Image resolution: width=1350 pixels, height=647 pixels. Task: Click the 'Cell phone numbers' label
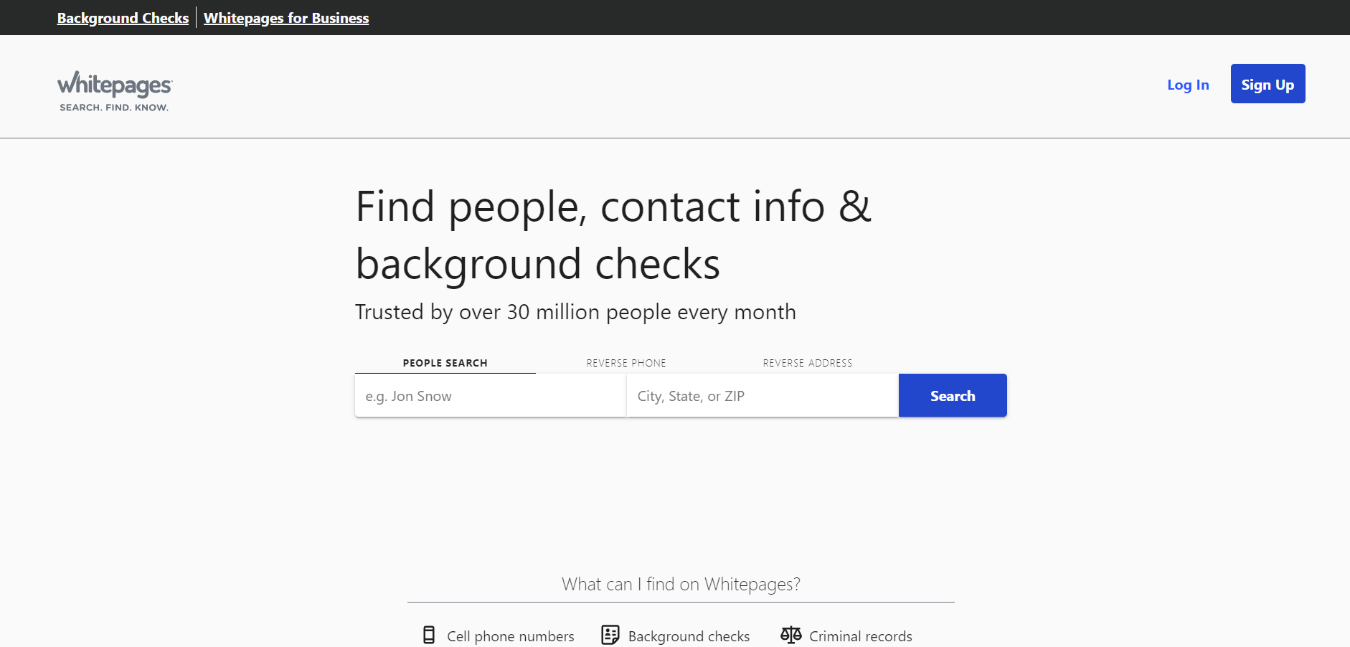pyautogui.click(x=511, y=636)
